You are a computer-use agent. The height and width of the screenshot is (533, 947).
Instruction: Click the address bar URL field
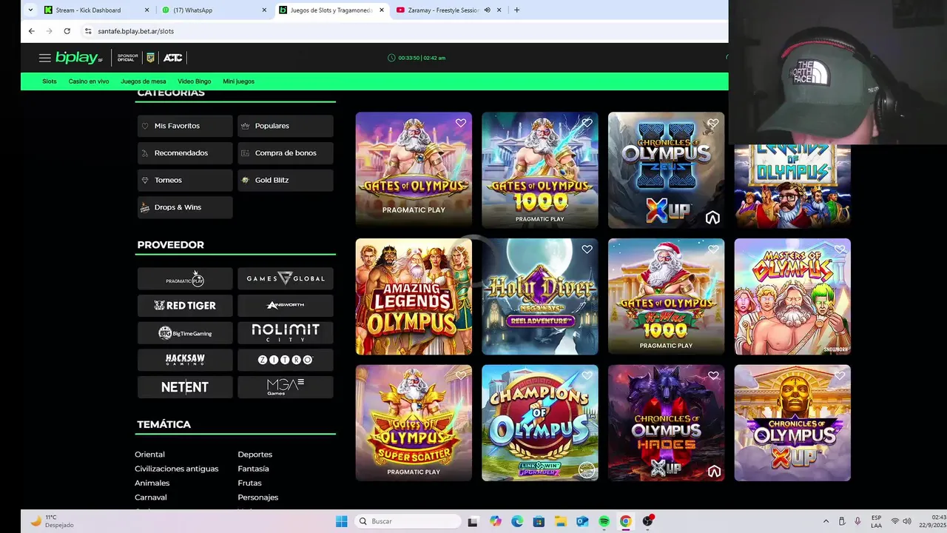(x=403, y=31)
